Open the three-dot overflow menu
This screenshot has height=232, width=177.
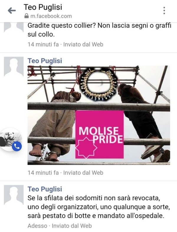coord(164,11)
